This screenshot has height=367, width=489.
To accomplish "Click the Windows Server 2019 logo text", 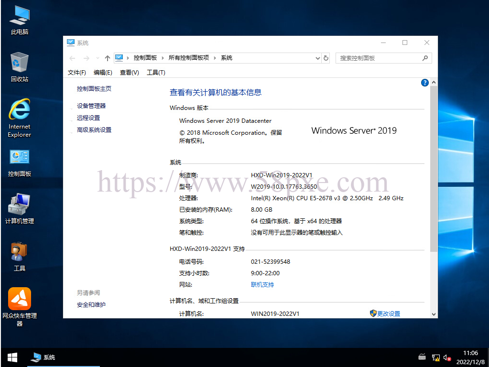I will coord(354,130).
